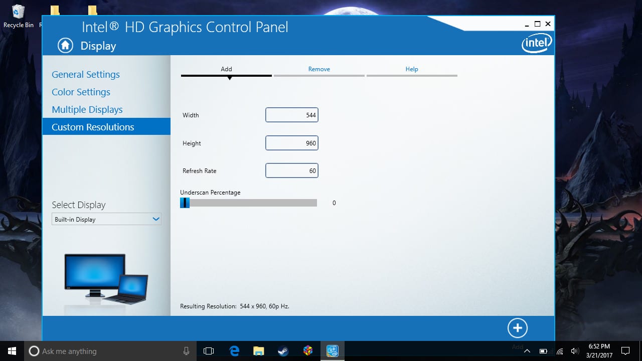Viewport: 642px width, 361px height.
Task: Open Microsoft Edge from the taskbar
Action: click(x=234, y=351)
